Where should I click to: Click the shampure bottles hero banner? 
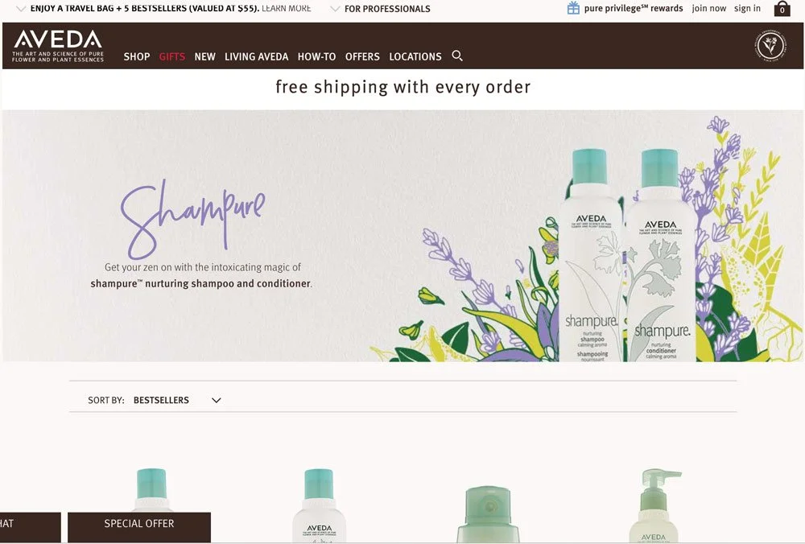pos(402,236)
